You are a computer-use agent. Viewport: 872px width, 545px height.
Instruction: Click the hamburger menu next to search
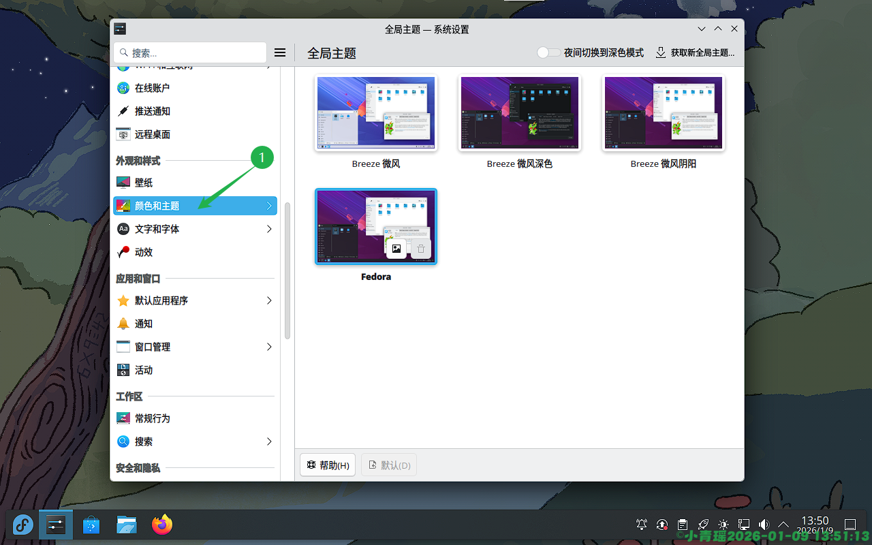[279, 52]
